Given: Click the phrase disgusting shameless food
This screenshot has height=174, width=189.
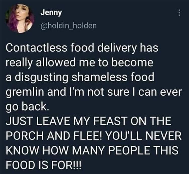Looking at the screenshot, I should point(85,77).
